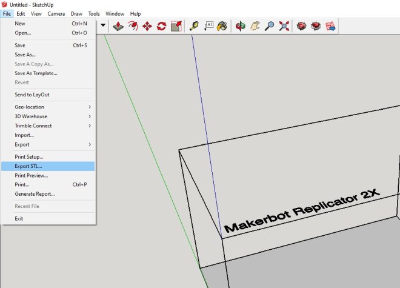Select the Pan hand tool
Screen dimensions: 400x288
point(255,26)
